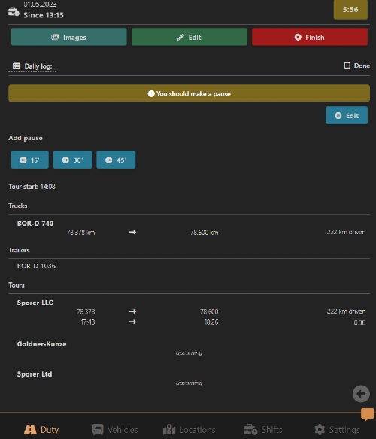Add a 30 minute pause
Screen dimensions: 376x439
pyautogui.click(x=73, y=160)
